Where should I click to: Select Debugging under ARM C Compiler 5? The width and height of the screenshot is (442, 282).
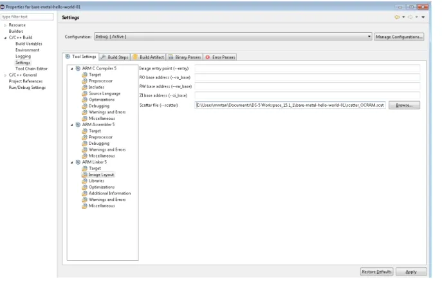click(x=99, y=106)
